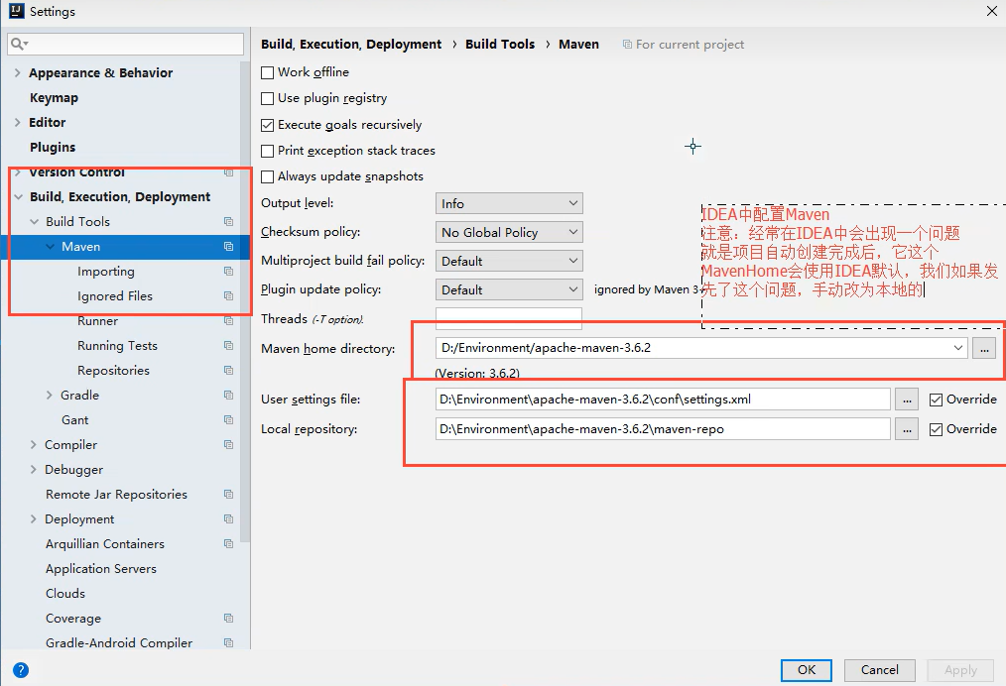Select Plugins in settings tree
The width and height of the screenshot is (1006, 686).
click(x=53, y=147)
